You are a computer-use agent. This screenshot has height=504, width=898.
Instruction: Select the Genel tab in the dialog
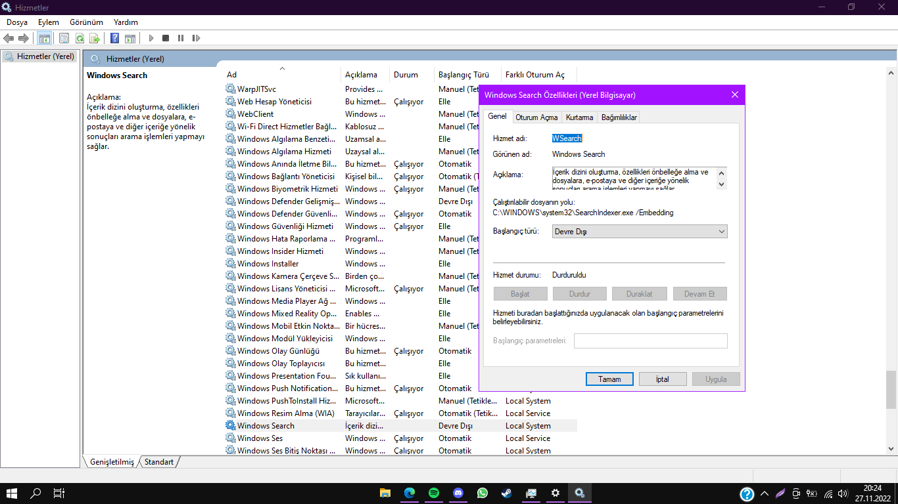(x=497, y=116)
